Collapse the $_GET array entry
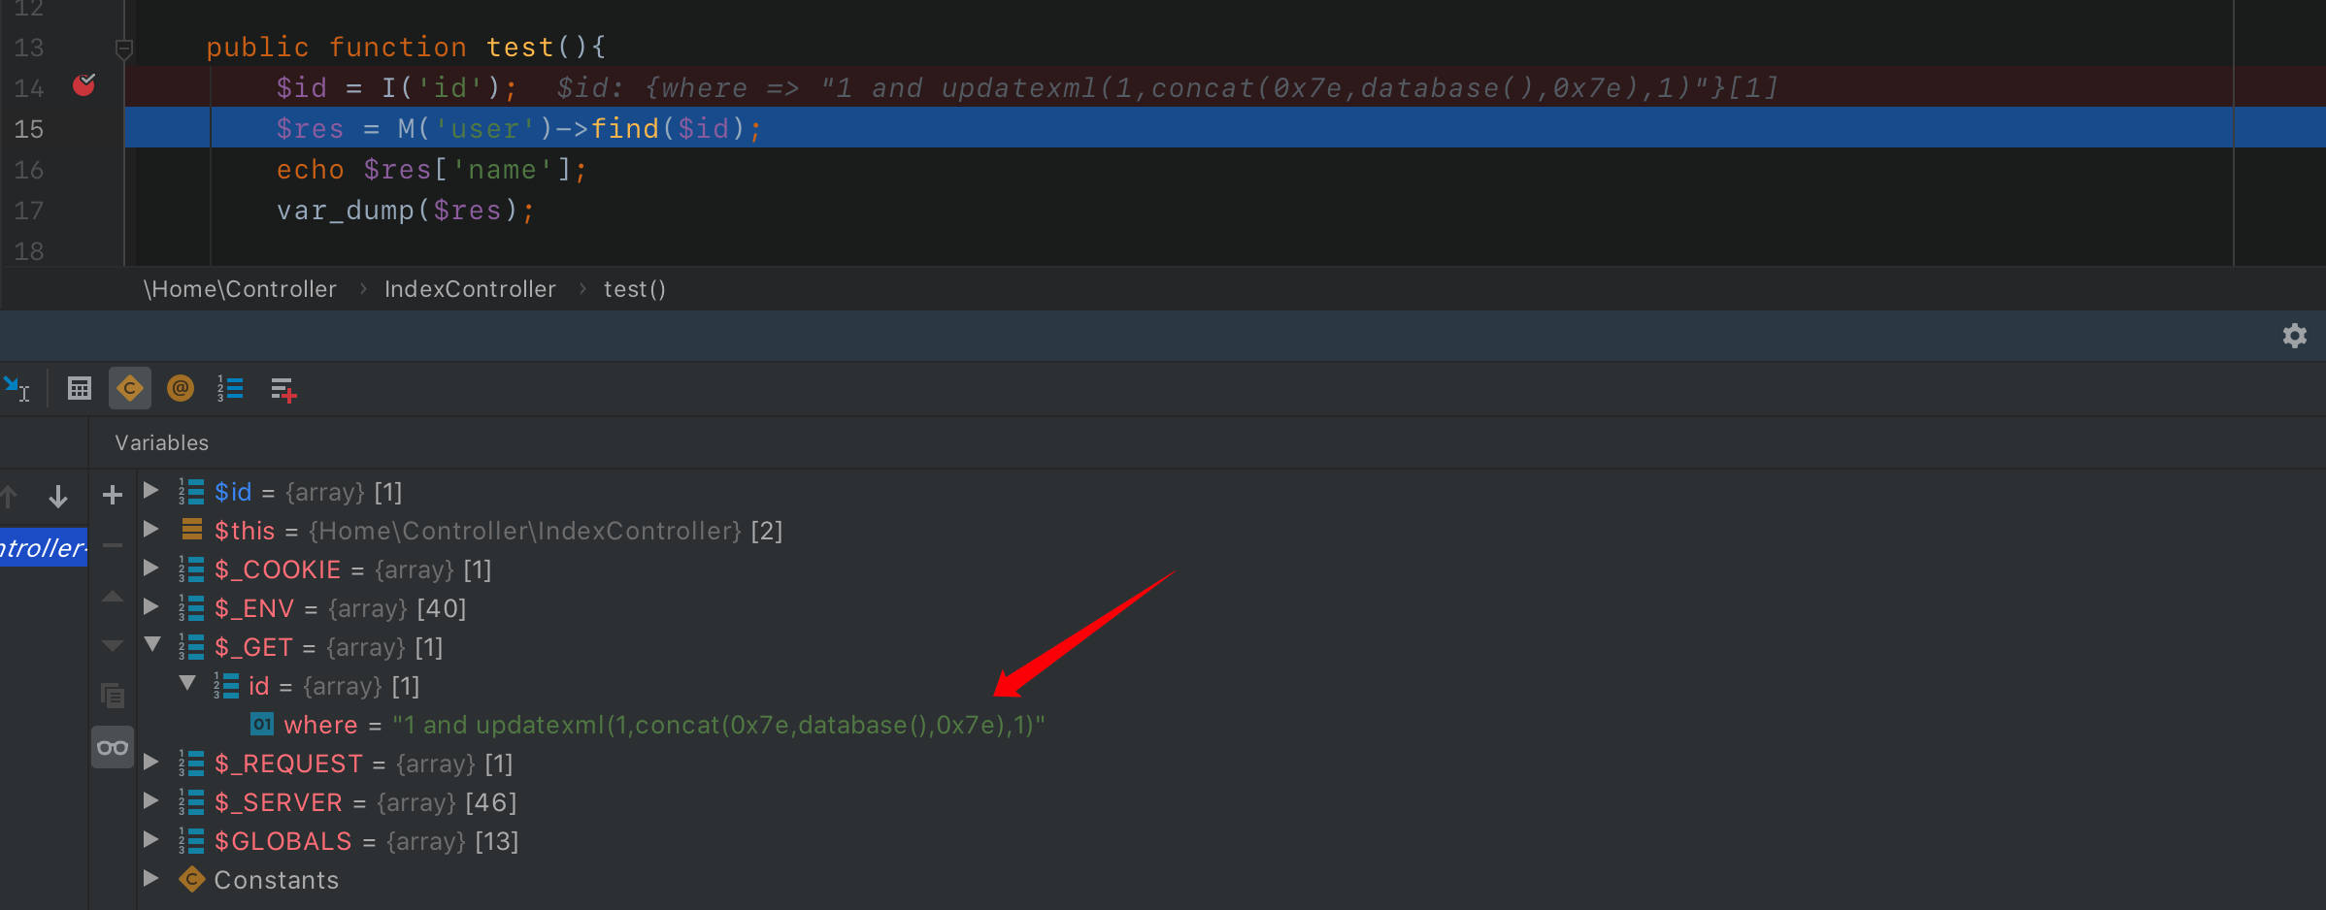 (151, 646)
